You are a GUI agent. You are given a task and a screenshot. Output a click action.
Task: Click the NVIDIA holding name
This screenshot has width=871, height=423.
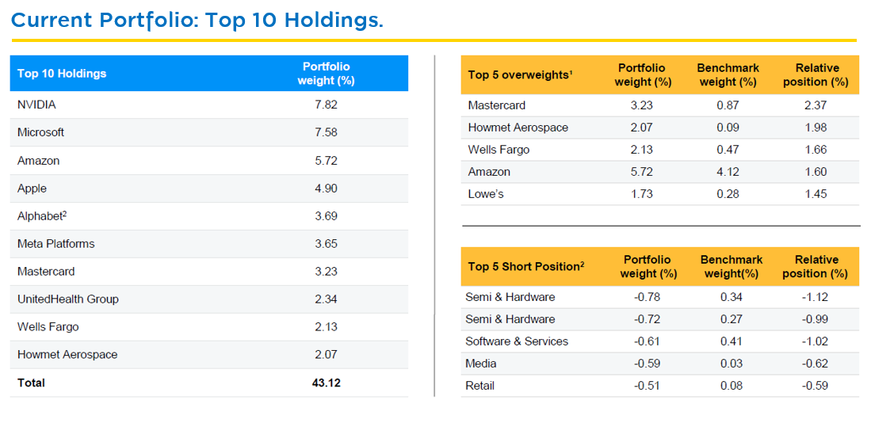pyautogui.click(x=36, y=105)
